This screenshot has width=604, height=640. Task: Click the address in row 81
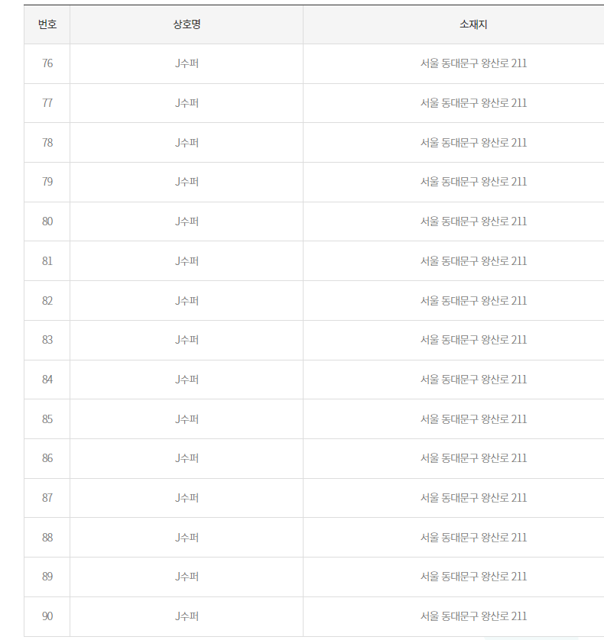(473, 261)
